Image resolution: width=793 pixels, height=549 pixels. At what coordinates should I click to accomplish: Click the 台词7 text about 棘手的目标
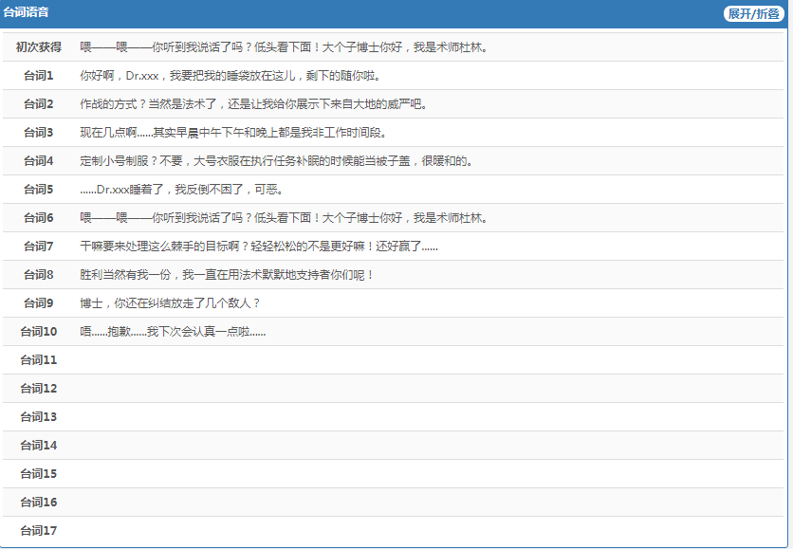[x=259, y=247]
